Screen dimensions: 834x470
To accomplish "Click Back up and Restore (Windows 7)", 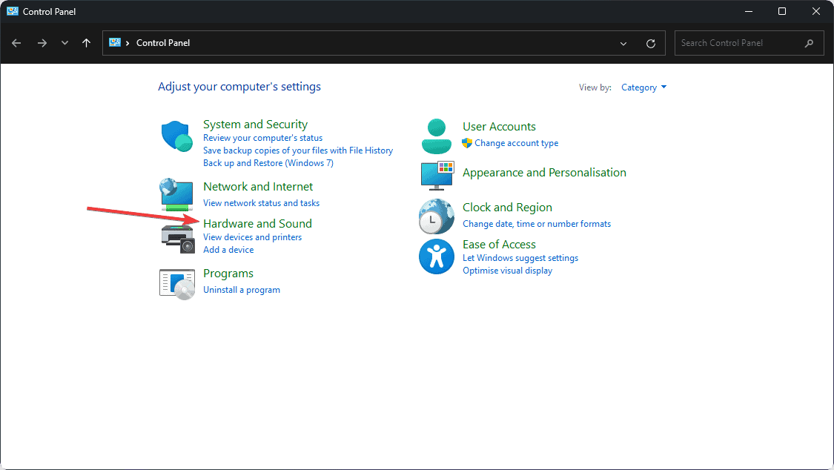I will click(269, 162).
